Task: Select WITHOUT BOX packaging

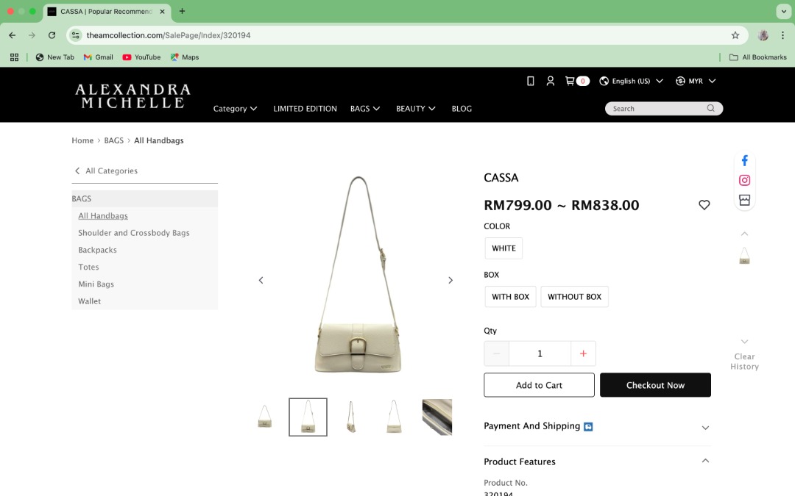Action: [574, 296]
